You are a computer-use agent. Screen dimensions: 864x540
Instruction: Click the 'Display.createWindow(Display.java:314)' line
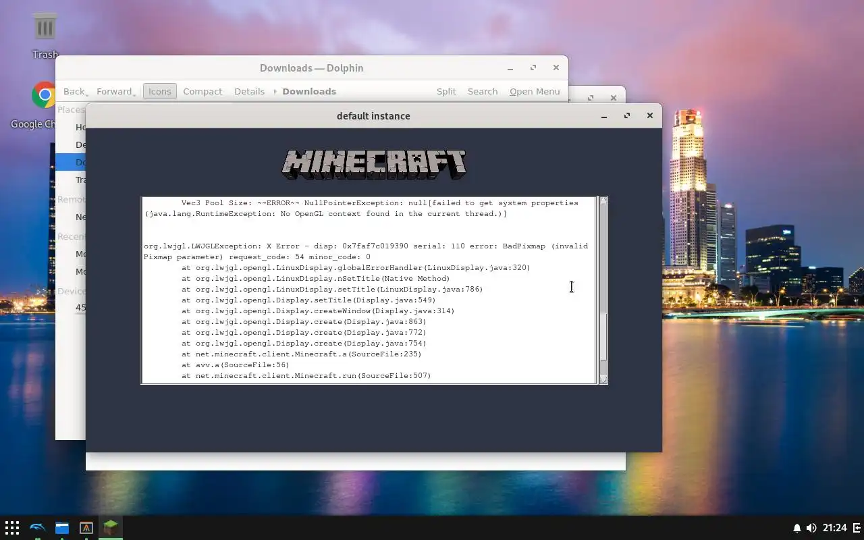[318, 310]
